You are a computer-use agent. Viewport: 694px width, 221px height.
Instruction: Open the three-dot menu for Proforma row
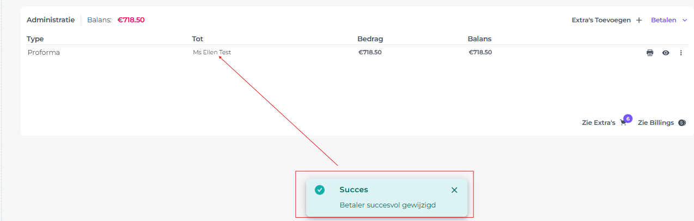tap(681, 53)
